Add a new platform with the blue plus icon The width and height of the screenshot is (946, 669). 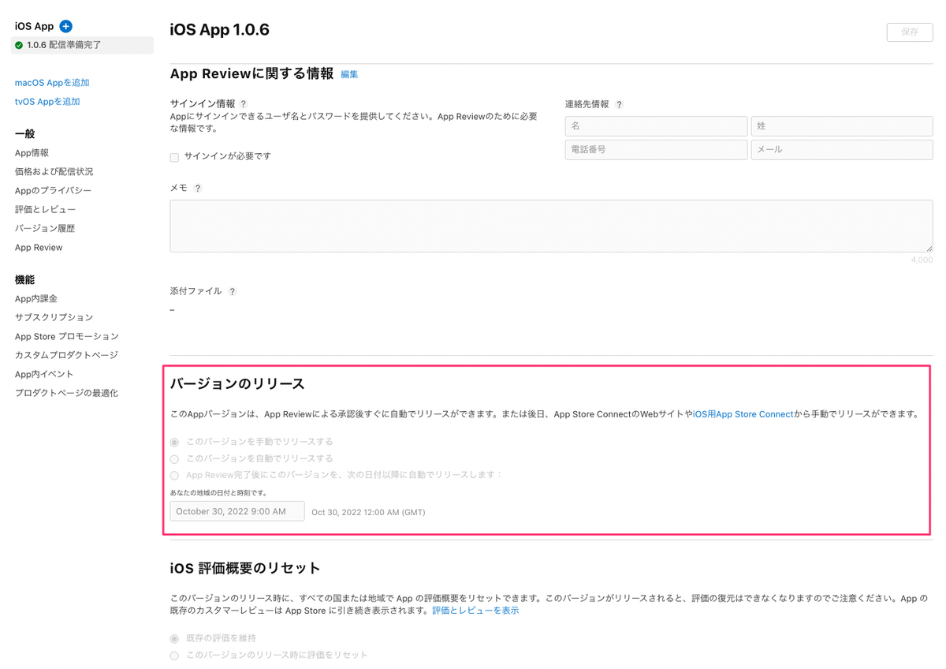pos(66,26)
